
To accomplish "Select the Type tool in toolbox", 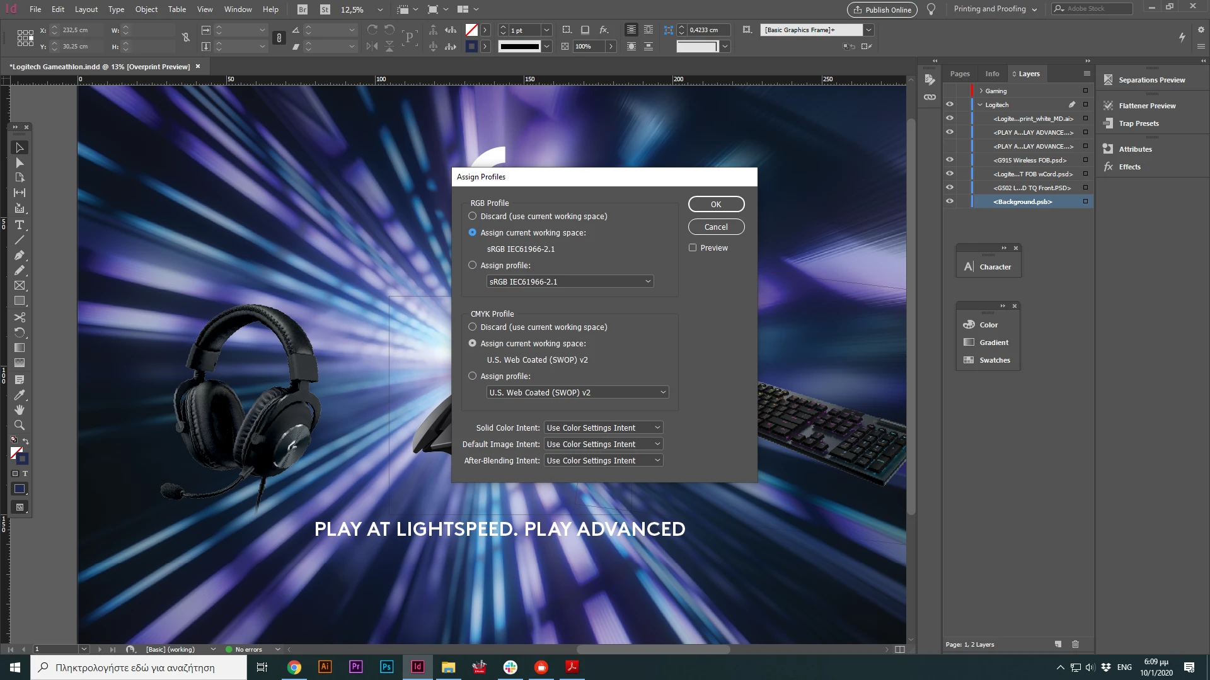I will pyautogui.click(x=20, y=225).
